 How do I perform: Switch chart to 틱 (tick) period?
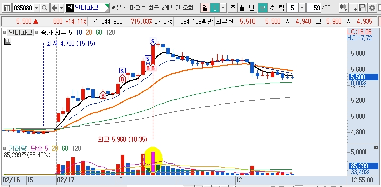pyautogui.click(x=281, y=8)
